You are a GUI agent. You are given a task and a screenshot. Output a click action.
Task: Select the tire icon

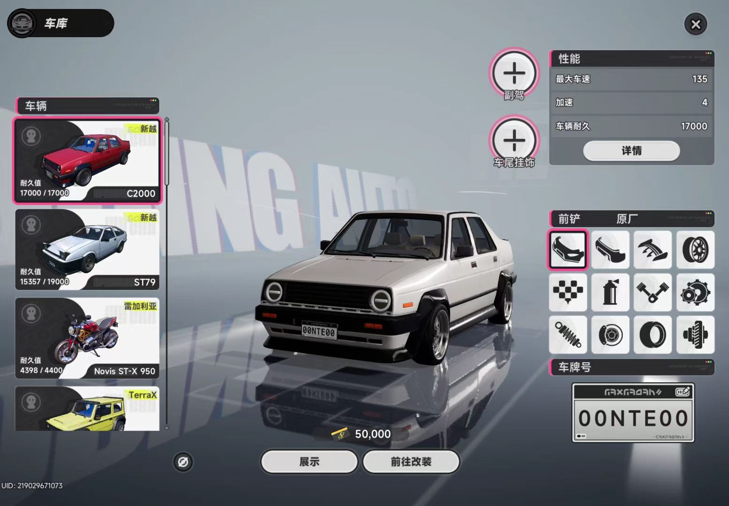653,335
